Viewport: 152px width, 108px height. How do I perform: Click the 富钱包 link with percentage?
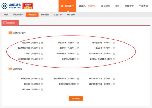pos(87,6)
